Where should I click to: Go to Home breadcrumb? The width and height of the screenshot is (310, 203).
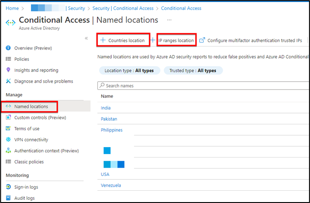click(x=12, y=8)
